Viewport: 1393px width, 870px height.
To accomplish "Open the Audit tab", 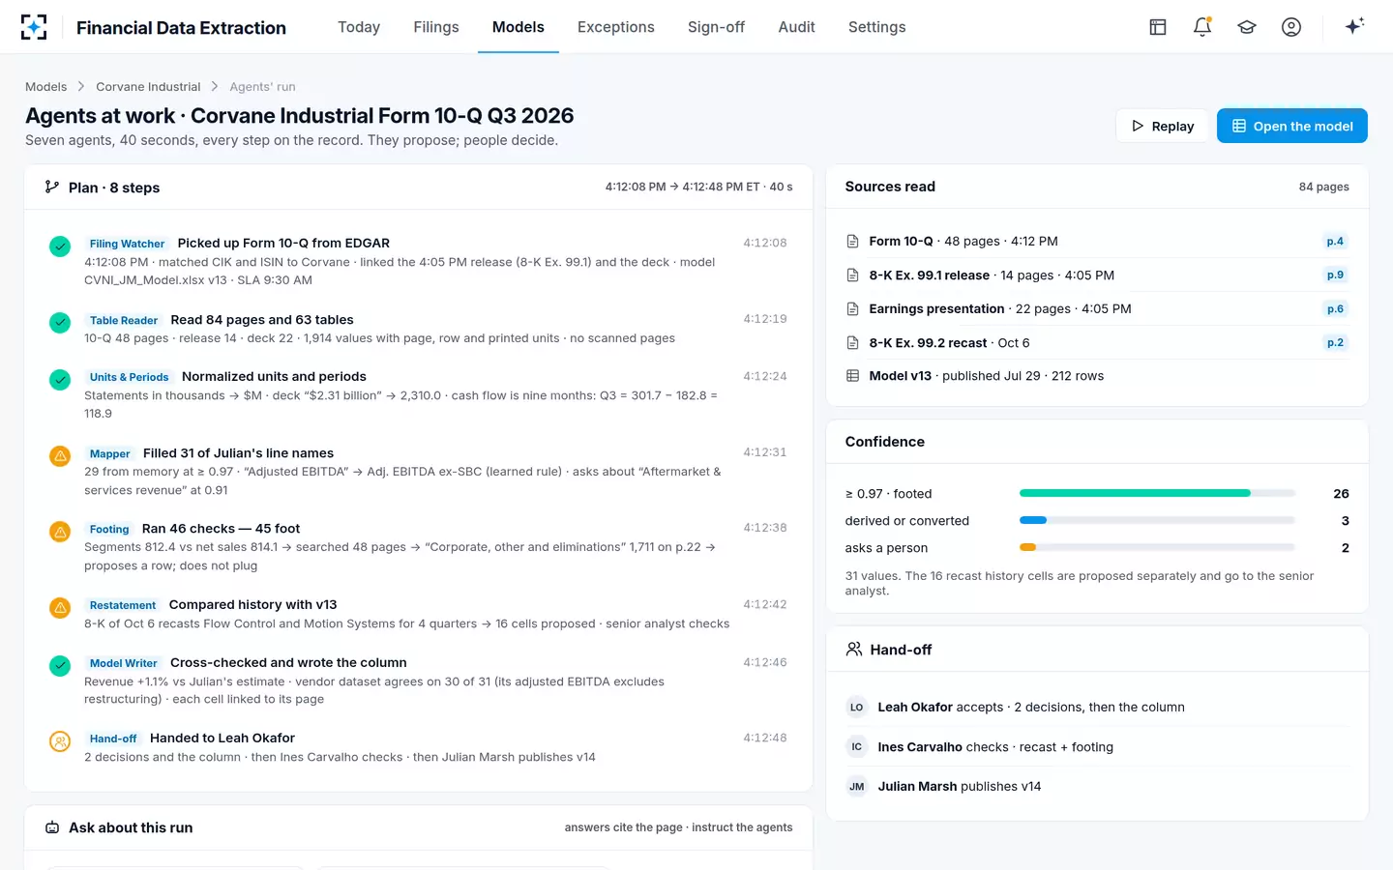I will click(797, 27).
